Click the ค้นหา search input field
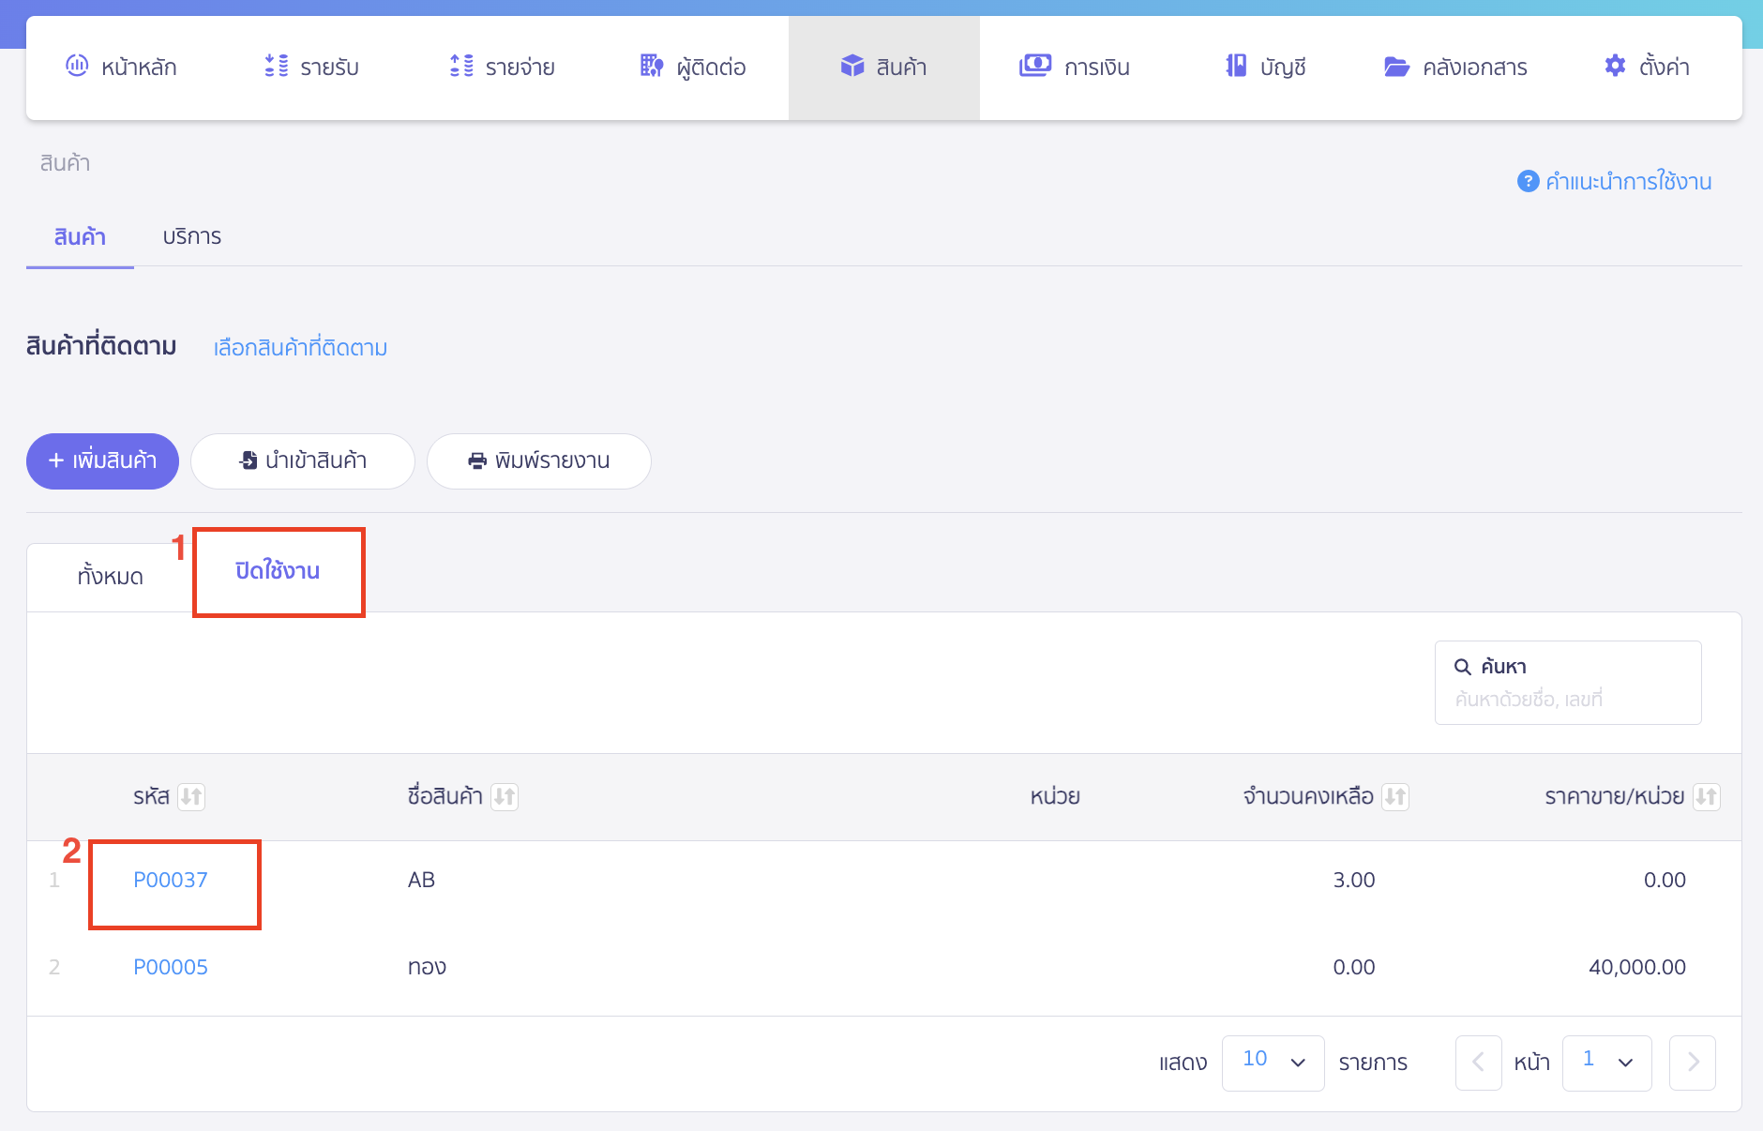Screen dimensions: 1763x1131 pos(1568,699)
